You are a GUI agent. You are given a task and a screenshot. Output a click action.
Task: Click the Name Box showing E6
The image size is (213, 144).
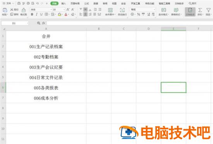[14, 23]
